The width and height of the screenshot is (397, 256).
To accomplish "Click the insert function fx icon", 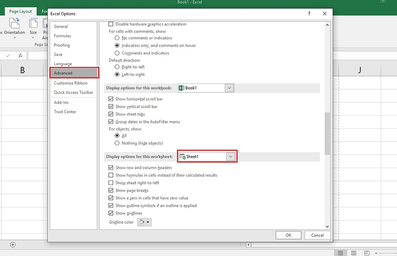I will point(20,55).
